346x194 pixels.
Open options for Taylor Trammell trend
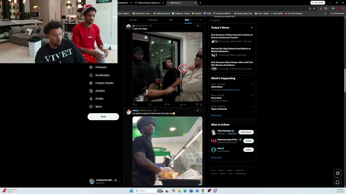pyautogui.click(x=252, y=107)
